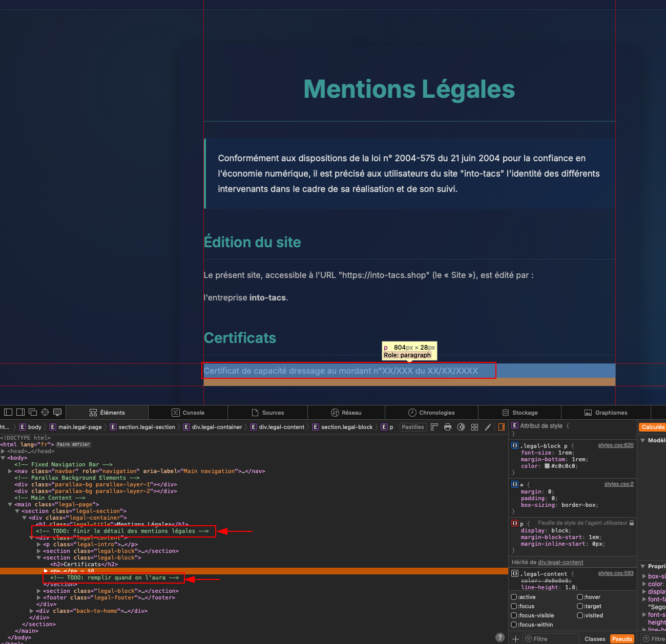This screenshot has height=644, width=666.
Task: Expand the nav class navbar node
Action: pos(10,471)
